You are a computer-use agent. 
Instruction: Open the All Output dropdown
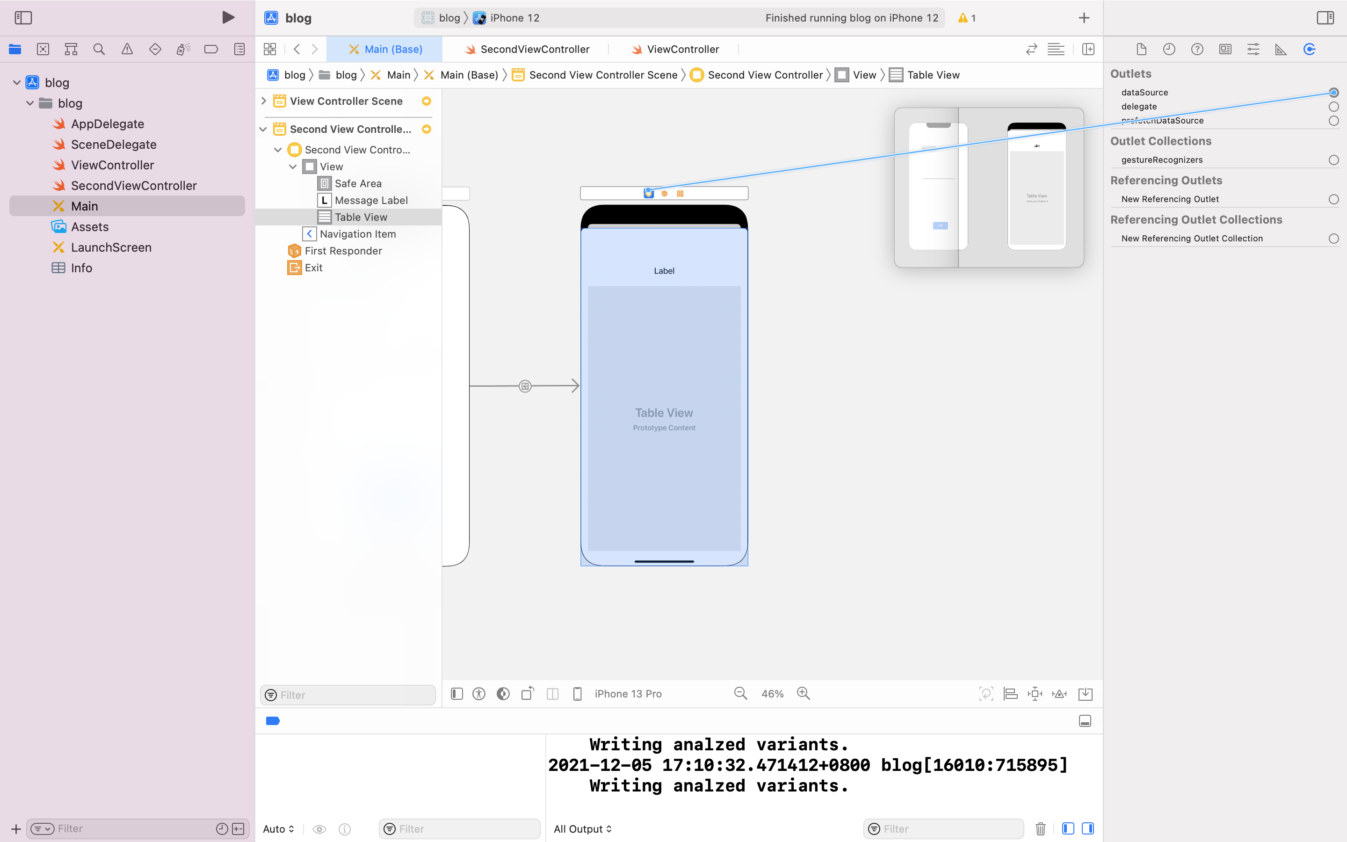pyautogui.click(x=582, y=828)
